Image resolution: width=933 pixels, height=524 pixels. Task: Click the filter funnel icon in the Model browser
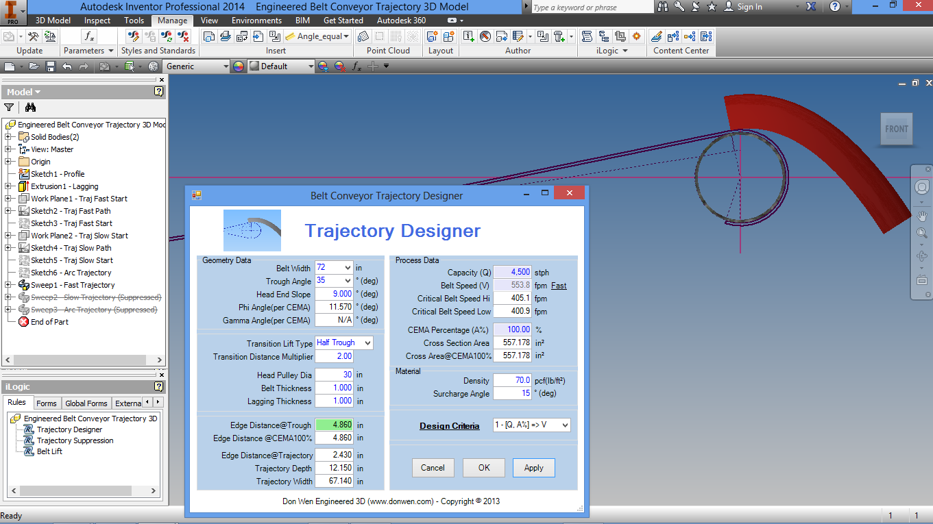[9, 108]
